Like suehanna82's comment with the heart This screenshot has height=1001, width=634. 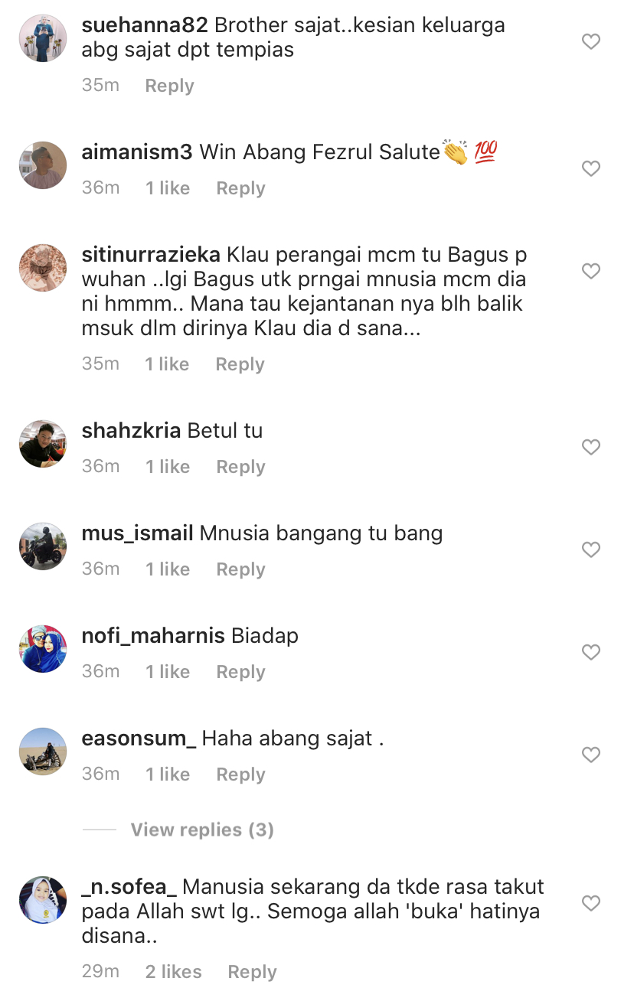click(591, 41)
